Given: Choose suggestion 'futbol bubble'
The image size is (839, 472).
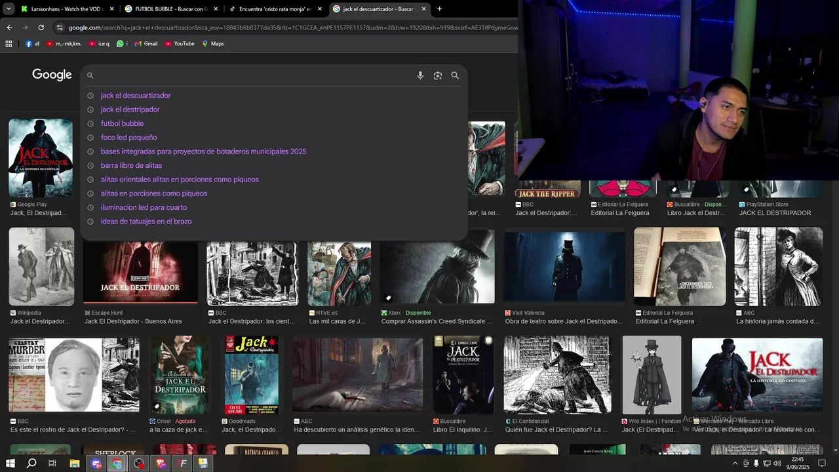Looking at the screenshot, I should [x=122, y=123].
